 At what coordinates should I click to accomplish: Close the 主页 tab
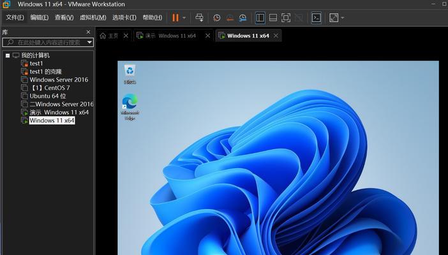pos(126,36)
